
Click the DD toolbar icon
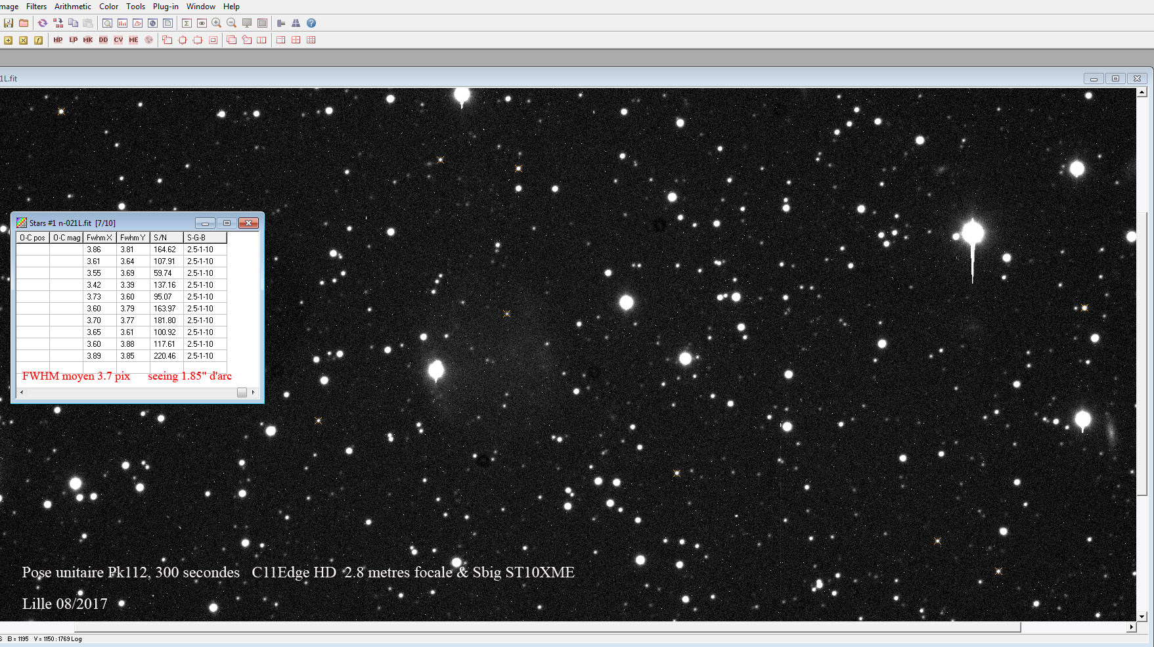pos(103,40)
